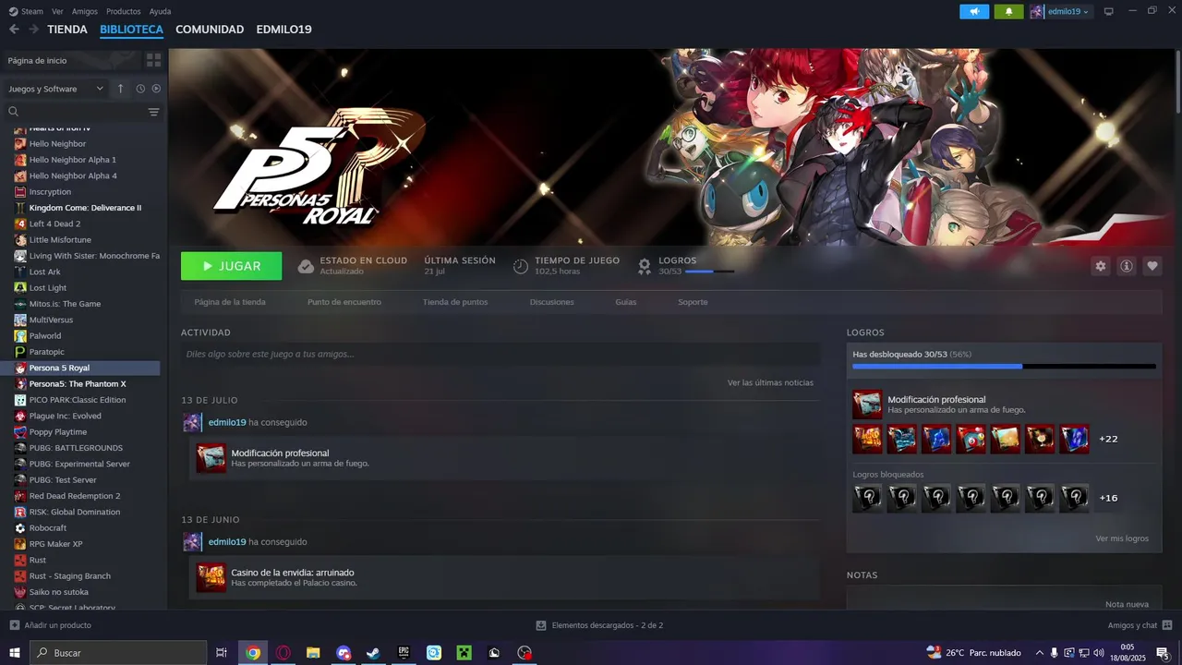Open Google Chrome from the taskbar
This screenshot has height=665, width=1182.
coord(253,653)
